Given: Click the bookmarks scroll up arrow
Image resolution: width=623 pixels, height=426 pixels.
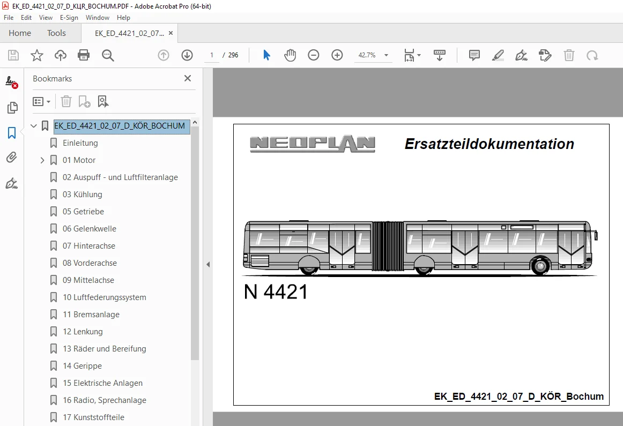Looking at the screenshot, I should pos(195,123).
